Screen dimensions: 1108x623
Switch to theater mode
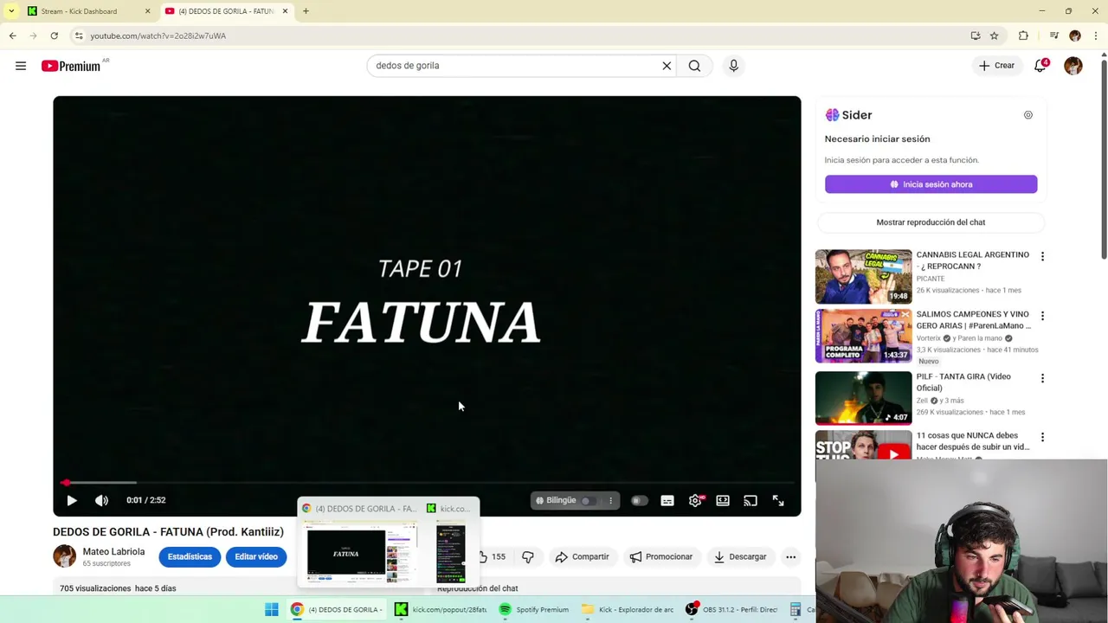click(x=723, y=500)
